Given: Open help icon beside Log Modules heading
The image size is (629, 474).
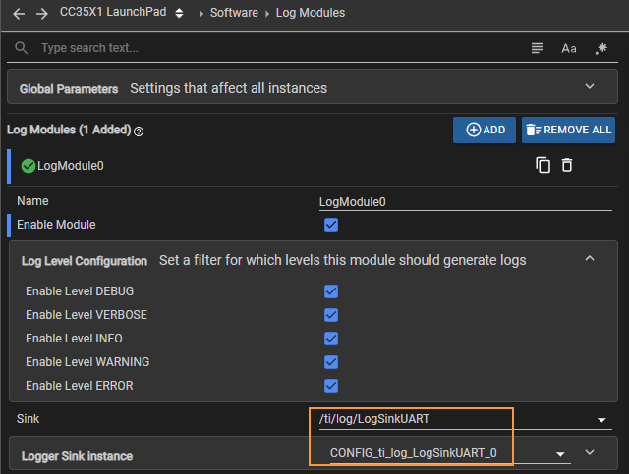Looking at the screenshot, I should (139, 132).
